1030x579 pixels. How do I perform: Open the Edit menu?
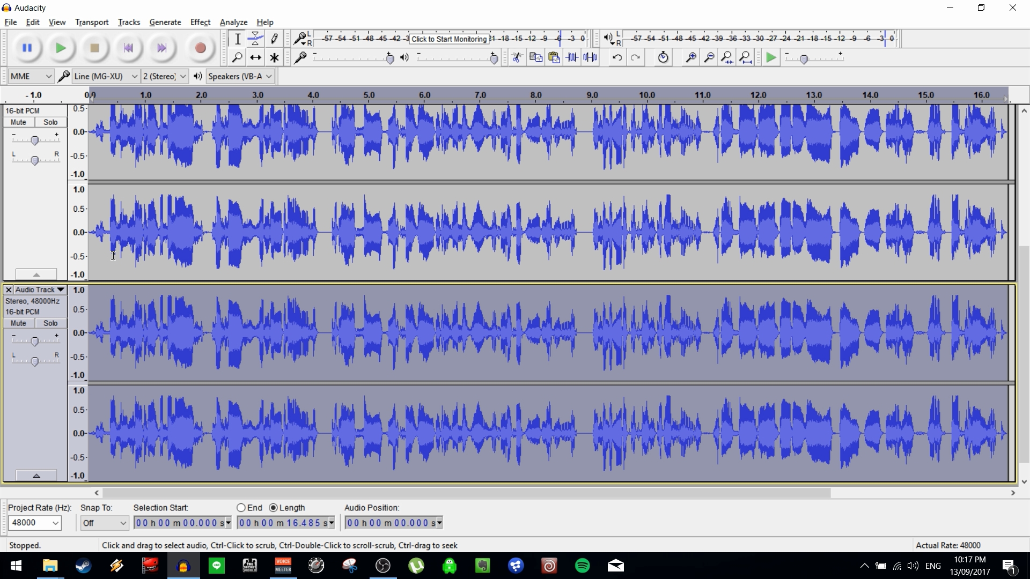click(x=33, y=22)
